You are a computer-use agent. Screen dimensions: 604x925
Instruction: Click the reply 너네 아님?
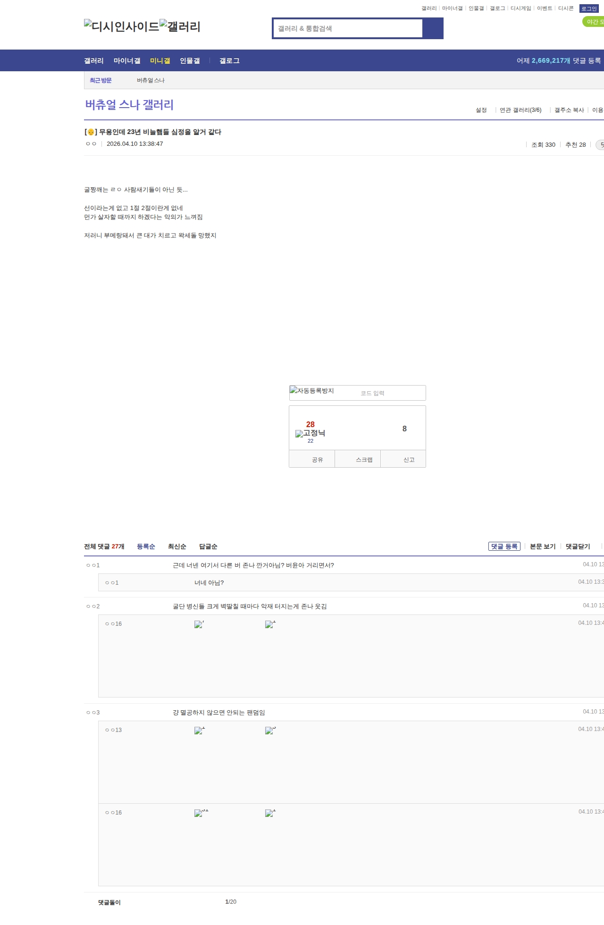point(209,583)
